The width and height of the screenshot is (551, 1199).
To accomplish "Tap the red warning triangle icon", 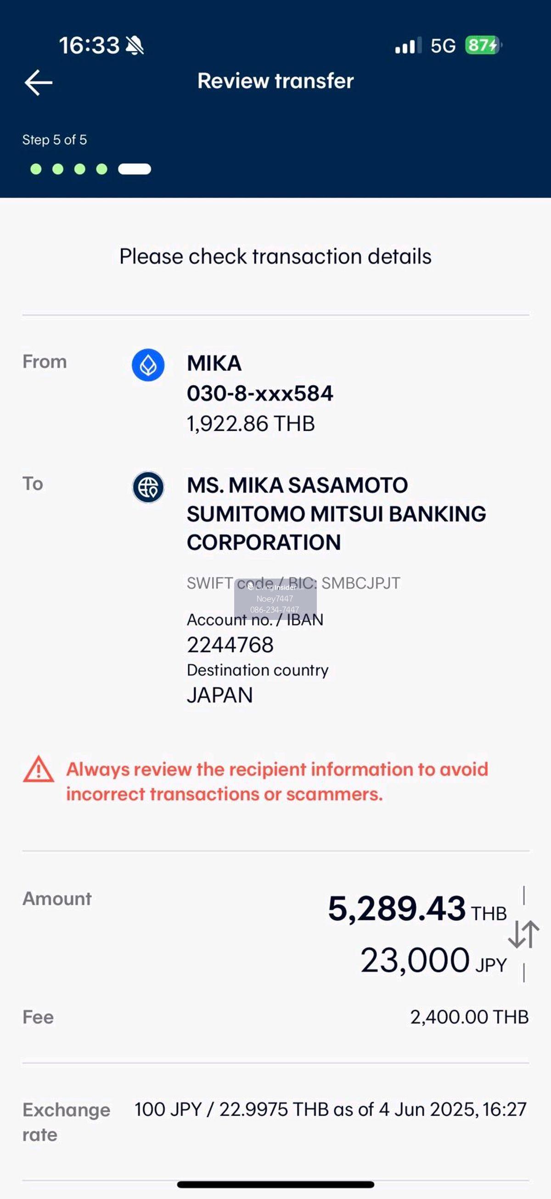I will click(39, 769).
